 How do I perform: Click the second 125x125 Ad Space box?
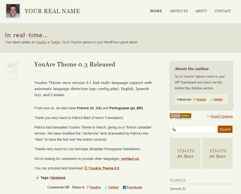coord(217,153)
